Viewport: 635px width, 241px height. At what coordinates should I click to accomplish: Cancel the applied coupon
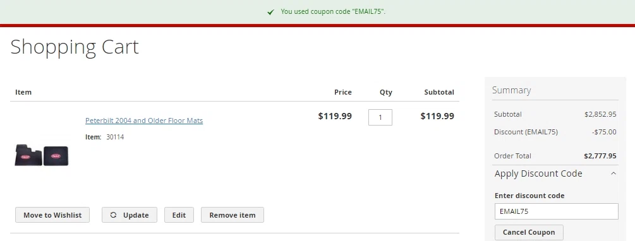(529, 233)
